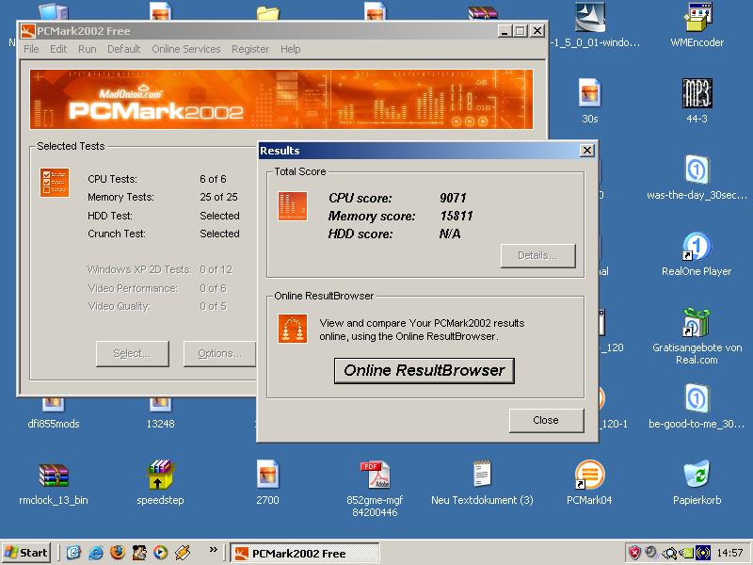Click the Total Score bar chart icon
753x565 pixels.
coord(293,206)
